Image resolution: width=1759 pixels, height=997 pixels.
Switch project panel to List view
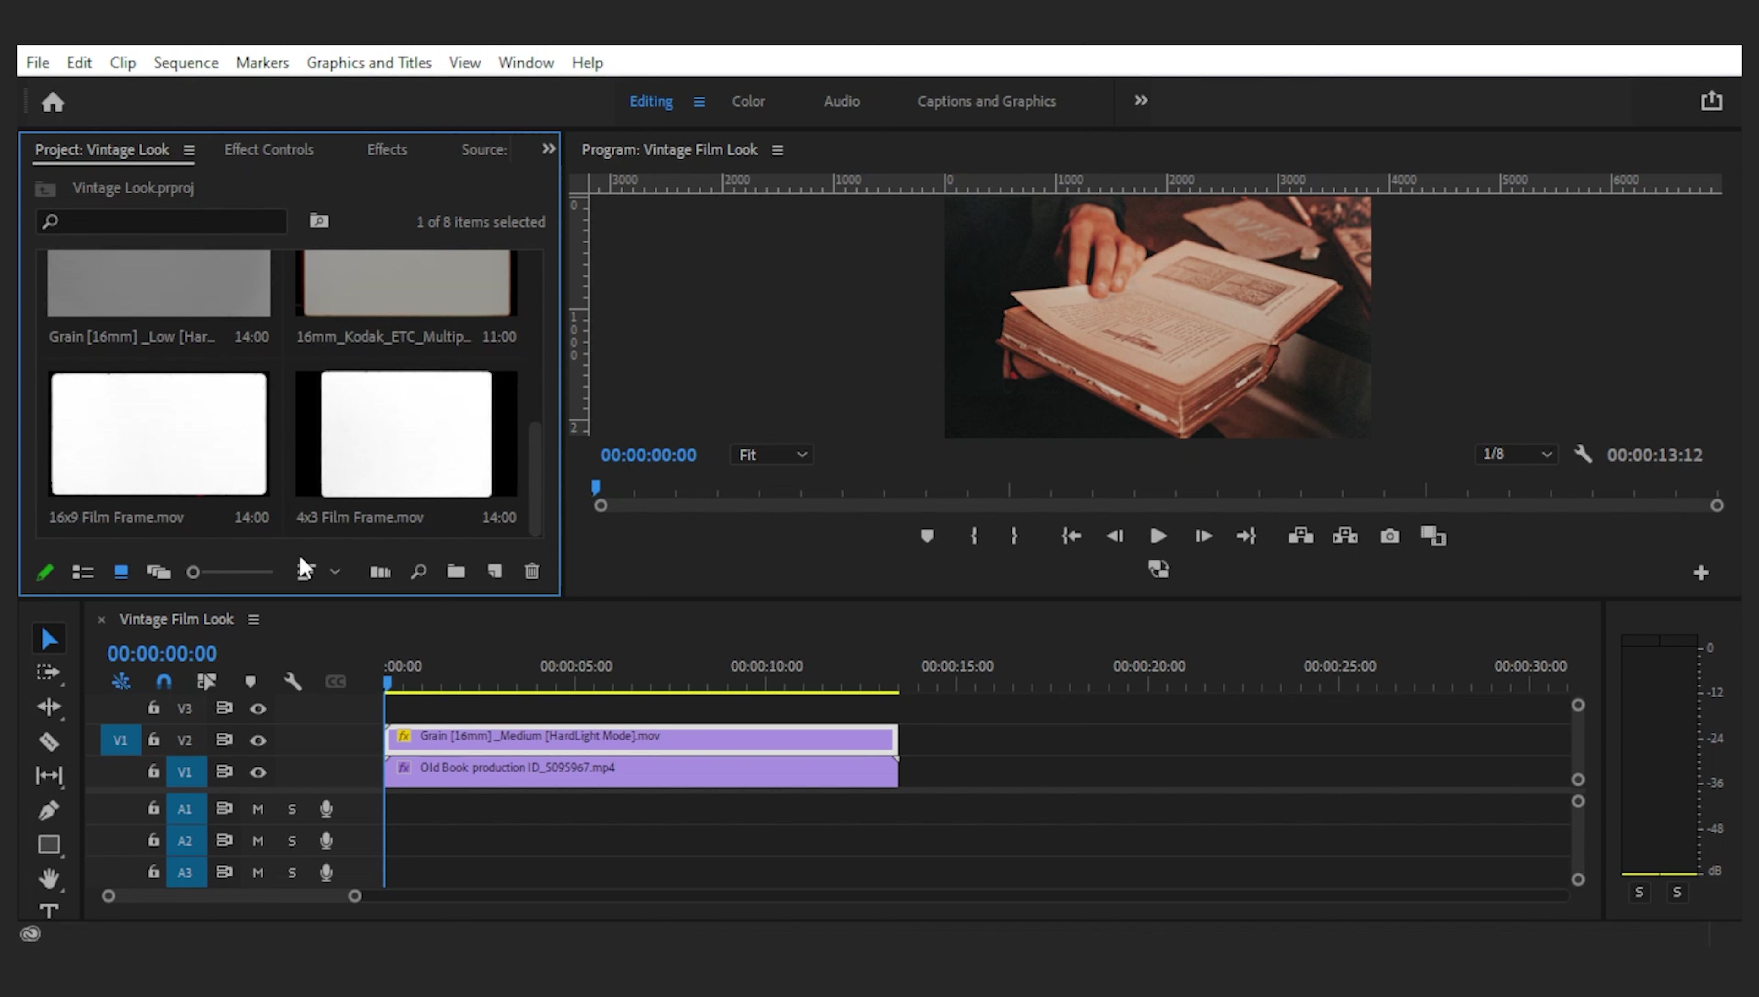[x=83, y=572]
